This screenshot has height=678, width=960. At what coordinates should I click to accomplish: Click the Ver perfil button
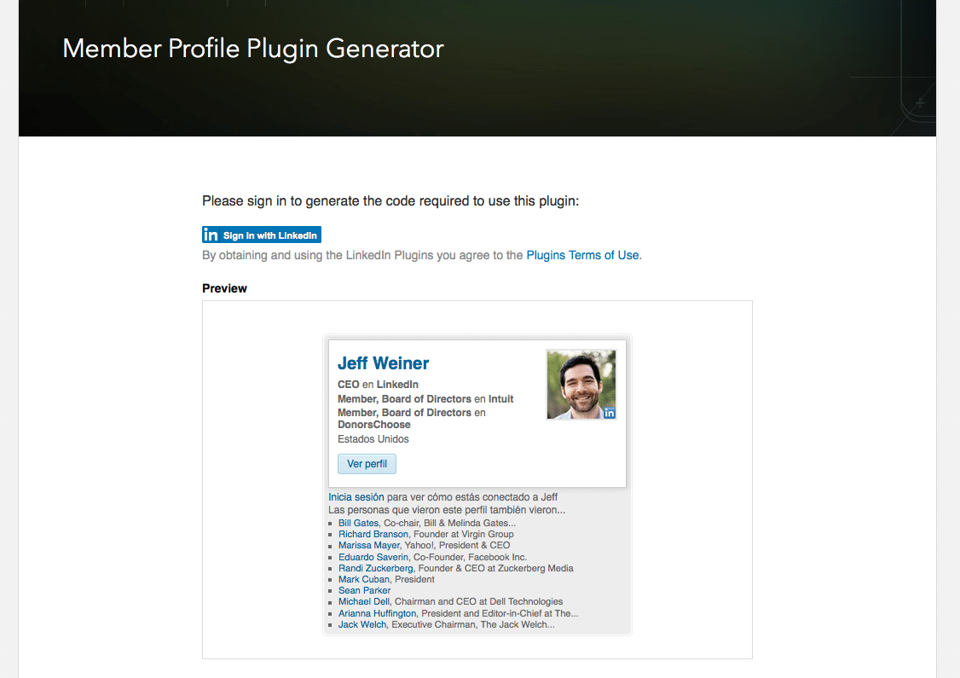point(367,464)
